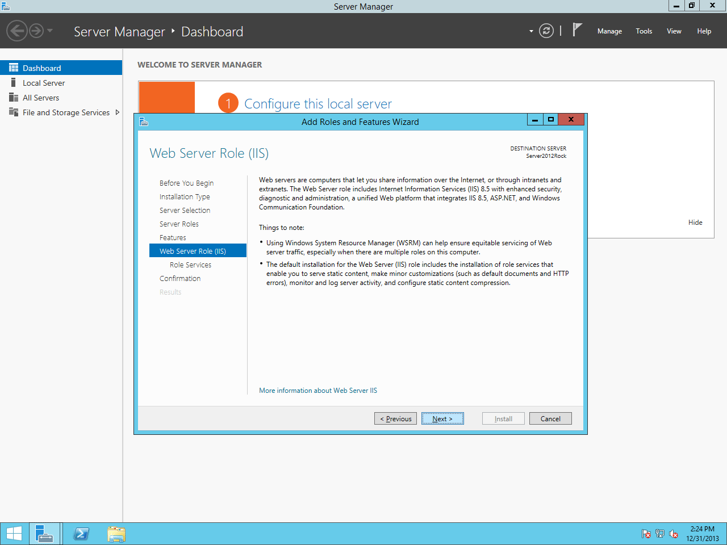Go to Server Selection wizard step
Screen dimensions: 727x545
pyautogui.click(x=185, y=210)
